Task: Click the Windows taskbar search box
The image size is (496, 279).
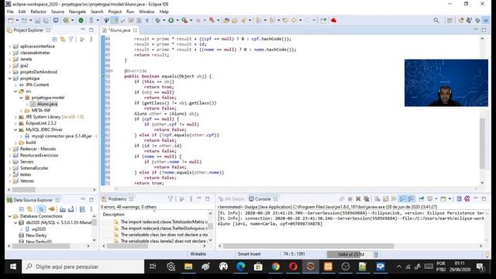Action: pos(83,267)
